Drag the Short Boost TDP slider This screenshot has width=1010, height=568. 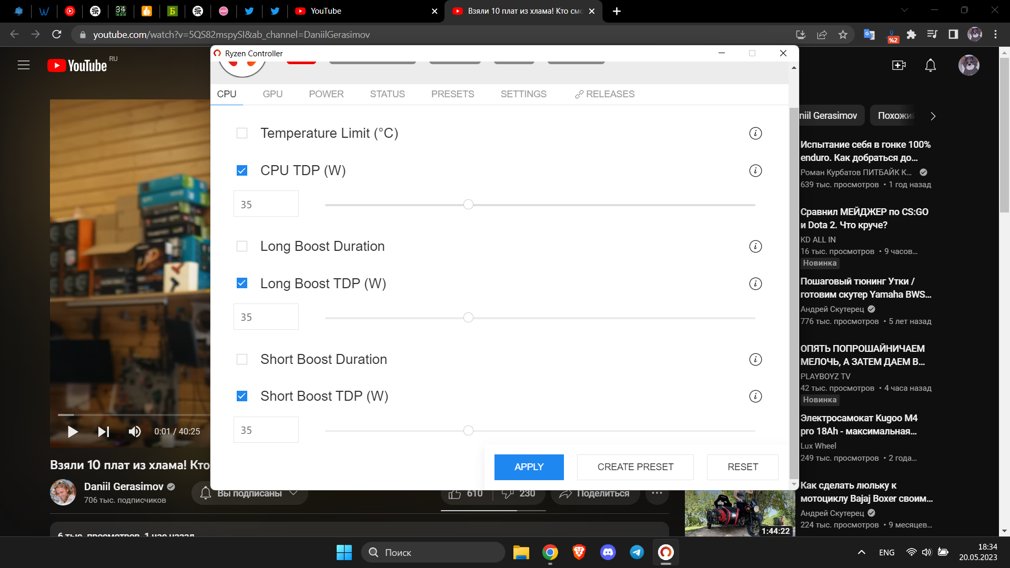[x=470, y=430]
